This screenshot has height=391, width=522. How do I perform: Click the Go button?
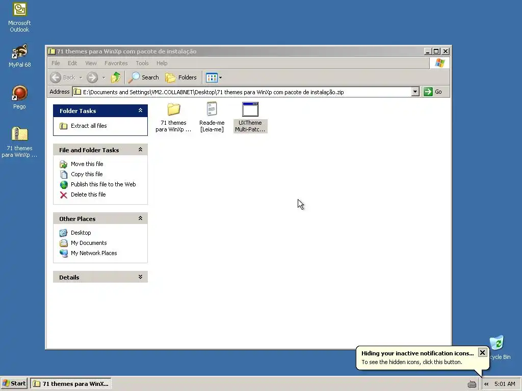(432, 92)
